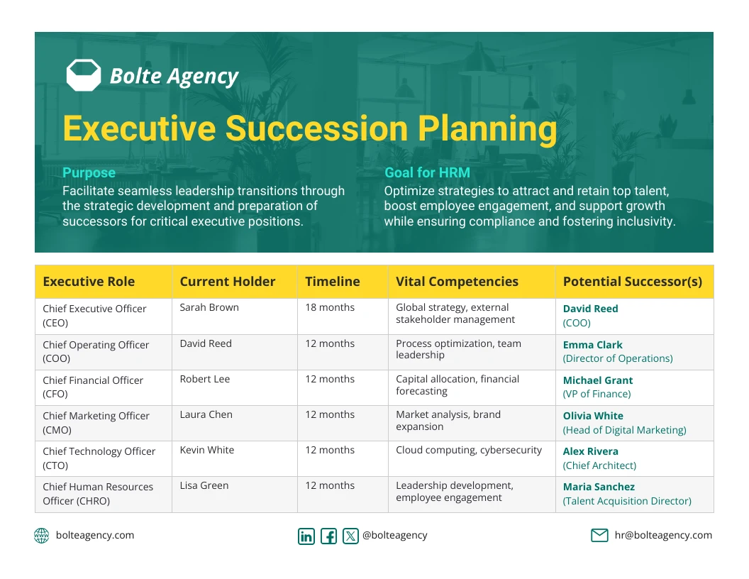Click the hr@bolteagency.com email address

[x=663, y=535]
